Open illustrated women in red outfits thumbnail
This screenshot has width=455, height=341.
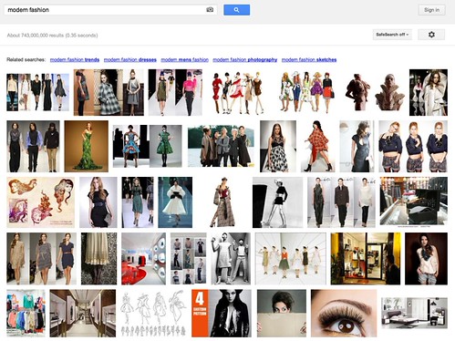point(238,93)
